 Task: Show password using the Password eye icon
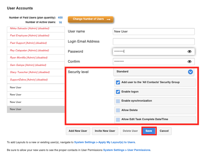(189, 52)
